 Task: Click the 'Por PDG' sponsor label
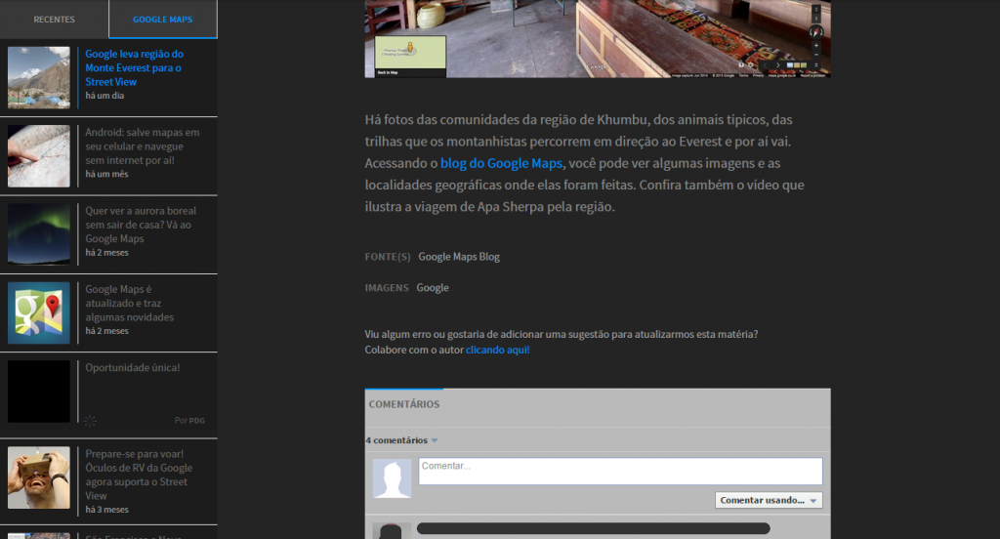(189, 420)
